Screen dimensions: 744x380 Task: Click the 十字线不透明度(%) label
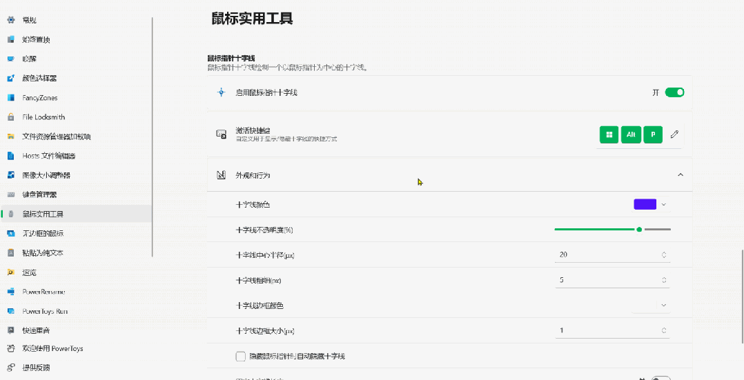click(264, 230)
